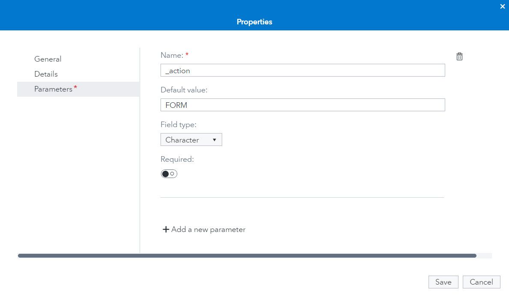509x297 pixels.
Task: Select the Parameters section
Action: click(54, 89)
